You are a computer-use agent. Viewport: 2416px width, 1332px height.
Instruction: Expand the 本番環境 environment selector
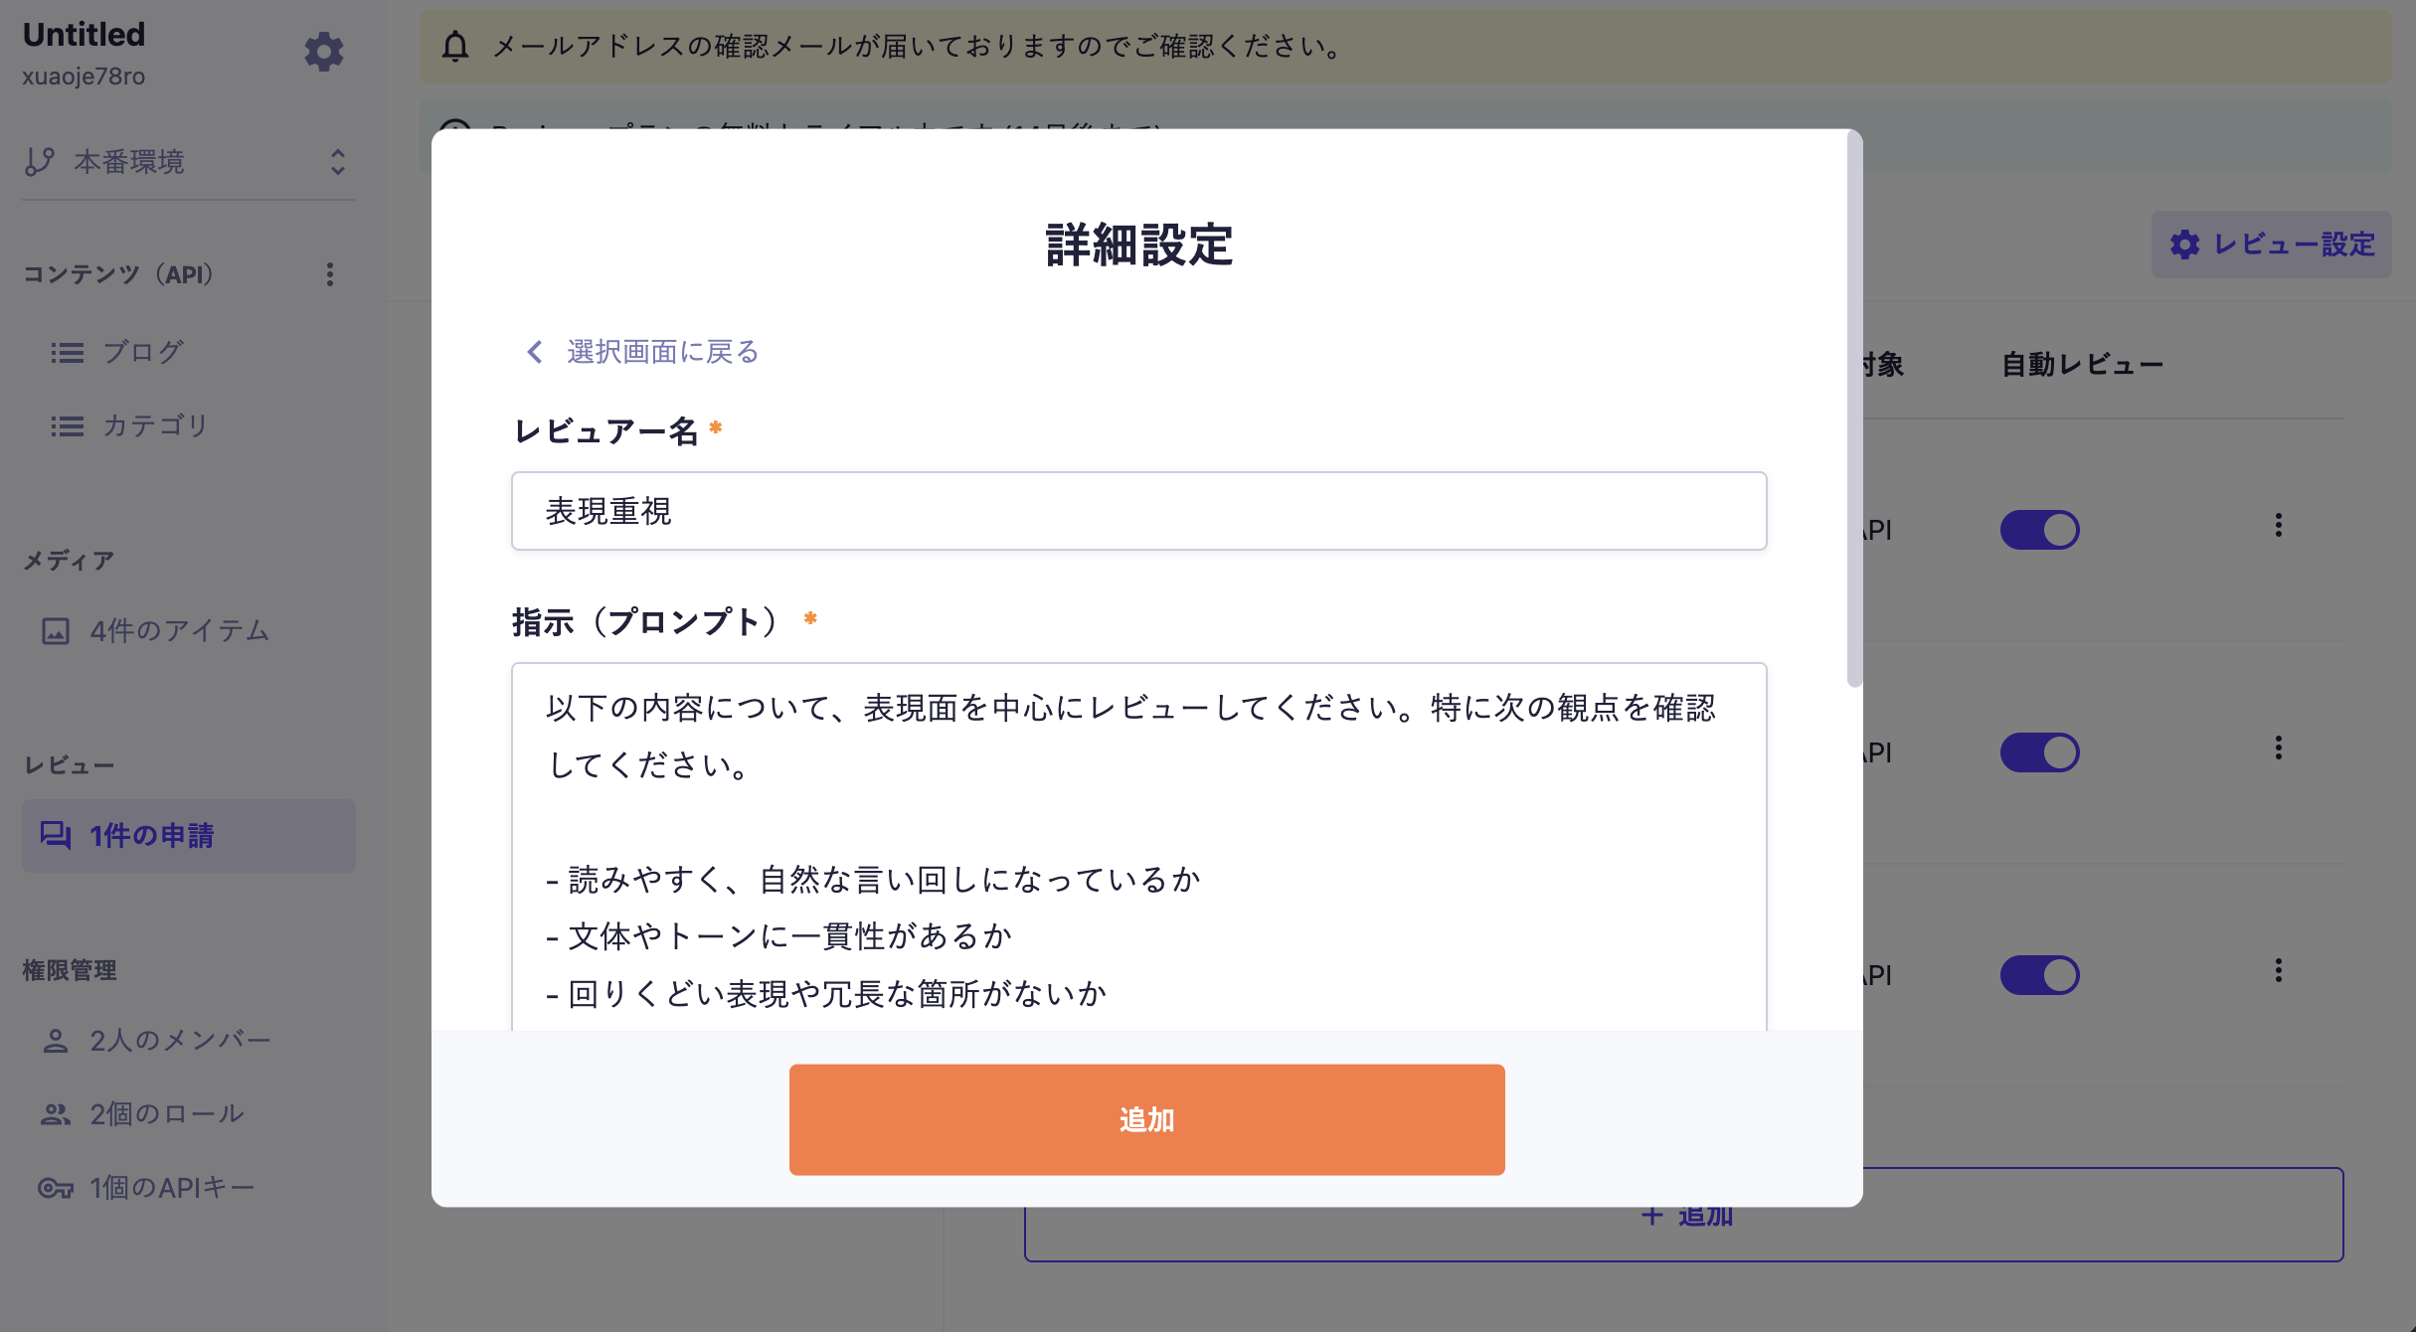338,162
